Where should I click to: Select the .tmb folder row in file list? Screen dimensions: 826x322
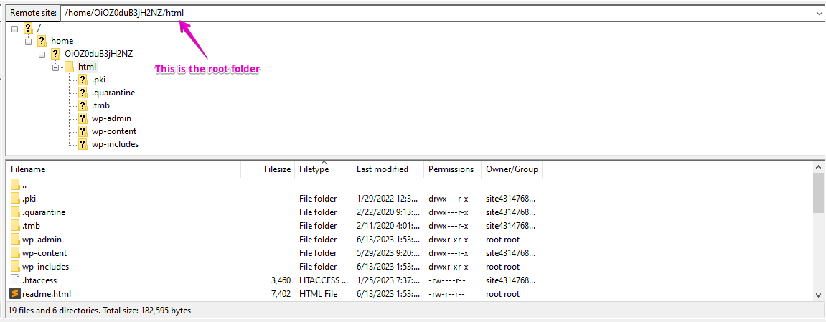tap(274, 226)
